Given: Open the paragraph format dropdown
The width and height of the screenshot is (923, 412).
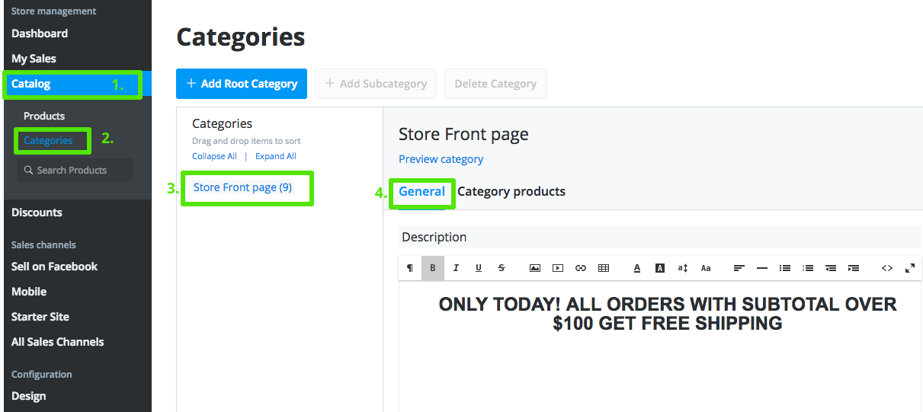Looking at the screenshot, I should click(410, 268).
